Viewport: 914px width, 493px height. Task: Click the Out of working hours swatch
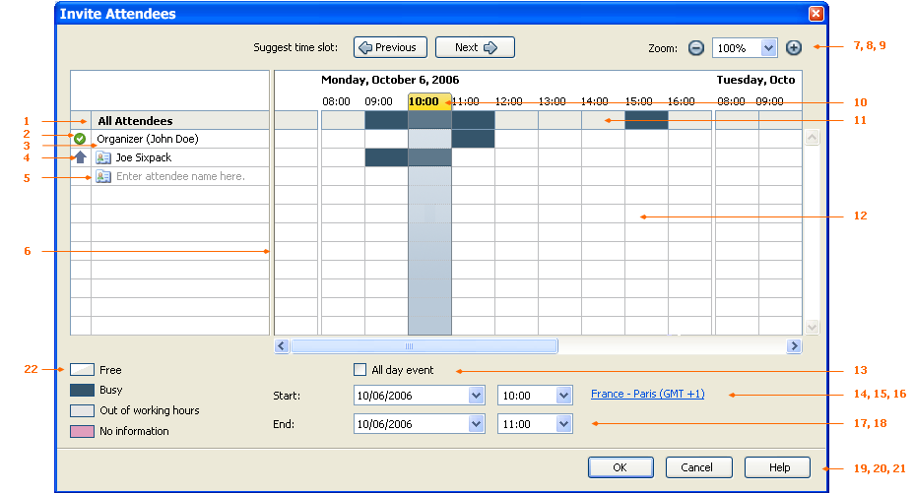click(x=82, y=410)
